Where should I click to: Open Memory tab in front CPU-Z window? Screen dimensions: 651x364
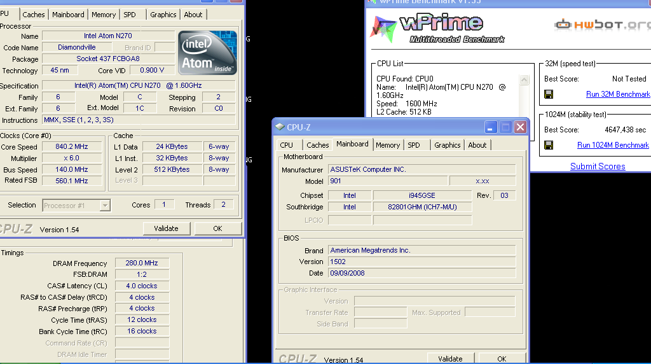[x=388, y=145]
